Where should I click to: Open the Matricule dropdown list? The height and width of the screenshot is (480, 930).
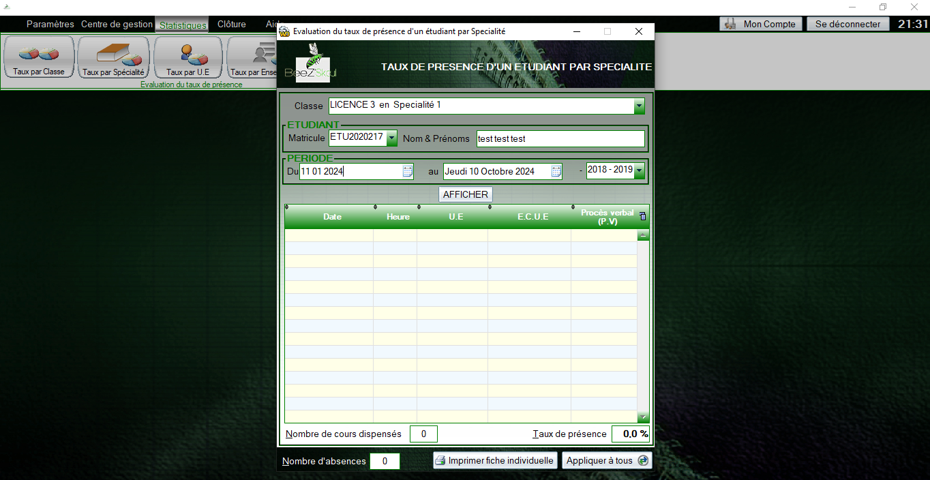tap(391, 138)
